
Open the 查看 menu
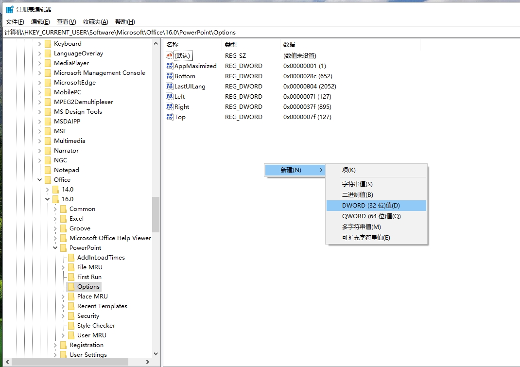pos(66,21)
